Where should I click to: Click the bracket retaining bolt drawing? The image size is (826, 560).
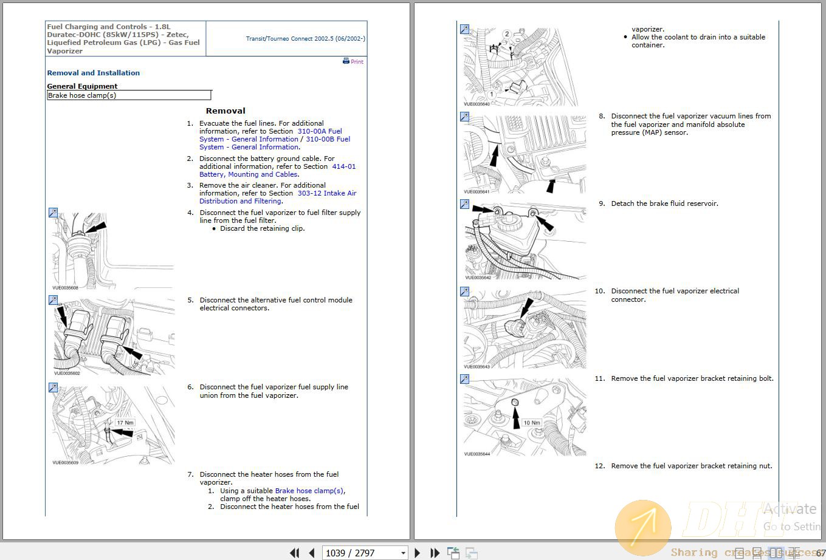coord(525,415)
